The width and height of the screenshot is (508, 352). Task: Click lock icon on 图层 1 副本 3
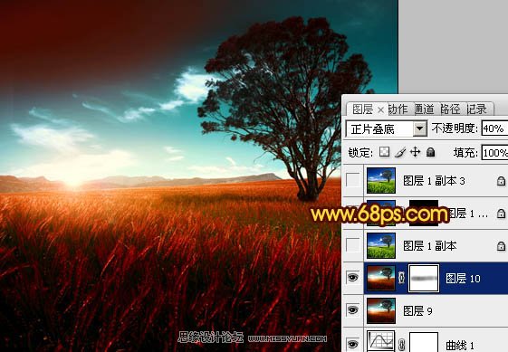pyautogui.click(x=501, y=181)
